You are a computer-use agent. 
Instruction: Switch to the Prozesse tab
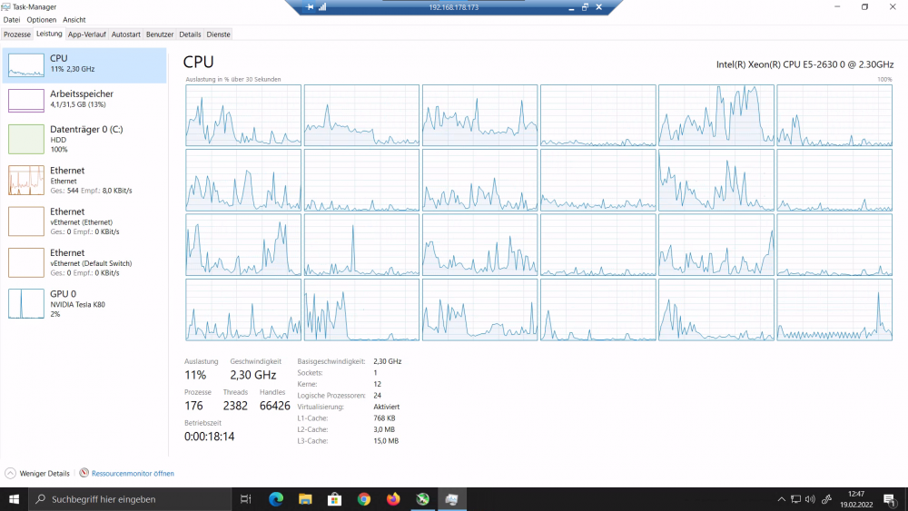coord(16,34)
